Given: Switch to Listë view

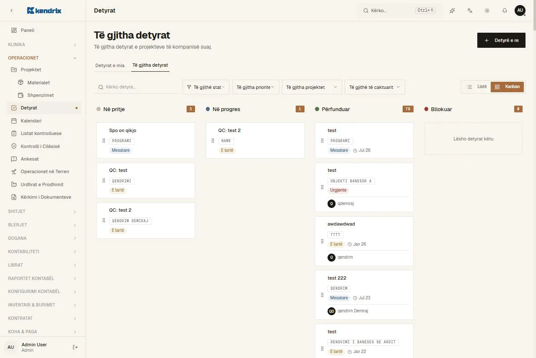Looking at the screenshot, I should (477, 87).
